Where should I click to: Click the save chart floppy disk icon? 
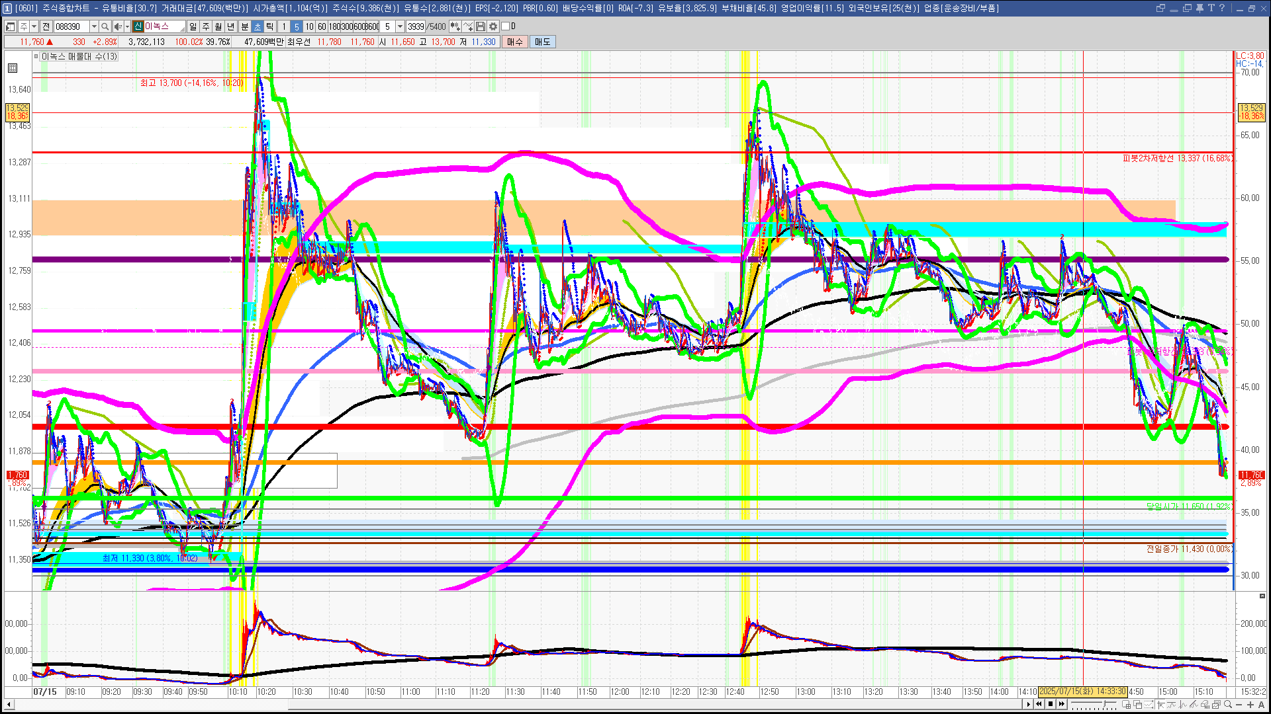coord(481,26)
